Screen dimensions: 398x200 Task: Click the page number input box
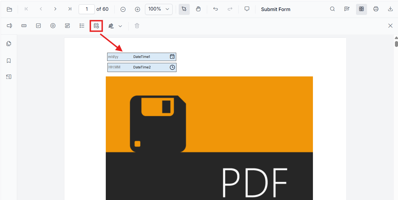coord(87,9)
